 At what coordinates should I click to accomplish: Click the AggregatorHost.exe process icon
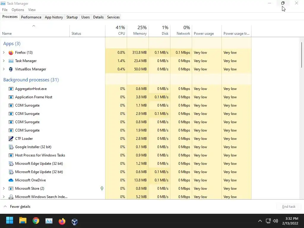click(11, 89)
